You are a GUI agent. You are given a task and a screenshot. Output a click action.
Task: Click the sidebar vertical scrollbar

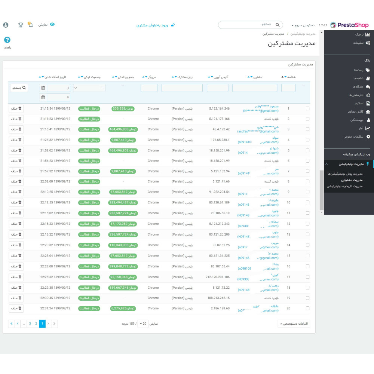point(322,190)
